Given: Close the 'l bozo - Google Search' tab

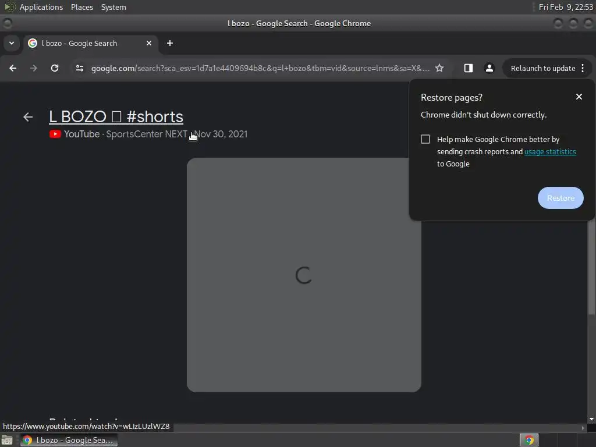Looking at the screenshot, I should [149, 43].
